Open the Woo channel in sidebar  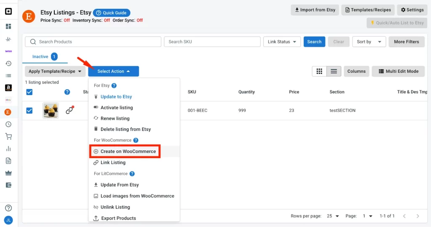pyautogui.click(x=8, y=51)
